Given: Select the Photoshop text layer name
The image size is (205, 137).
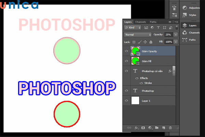Looking at the screenshot, I should click(148, 91).
